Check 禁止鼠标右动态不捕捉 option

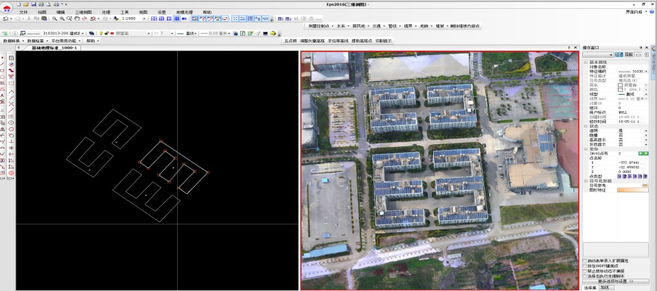click(584, 271)
